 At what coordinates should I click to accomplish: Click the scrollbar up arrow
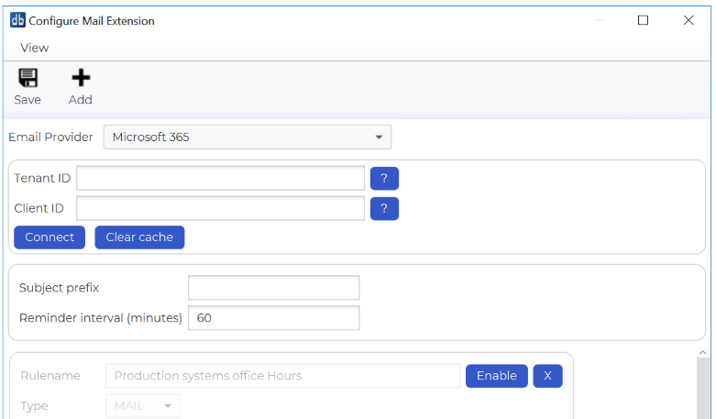coord(703,353)
